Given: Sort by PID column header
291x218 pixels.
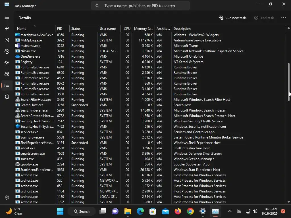Looking at the screenshot, I should click(62, 29).
